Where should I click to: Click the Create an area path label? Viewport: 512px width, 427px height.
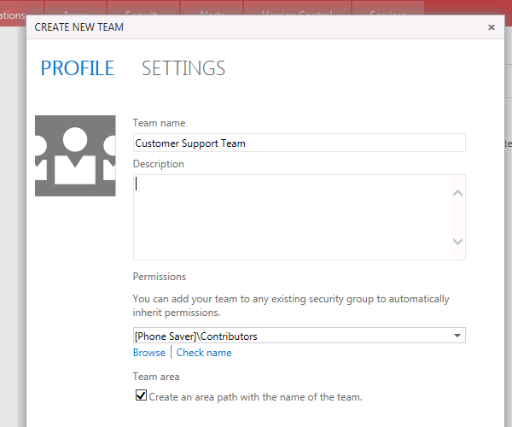click(255, 397)
